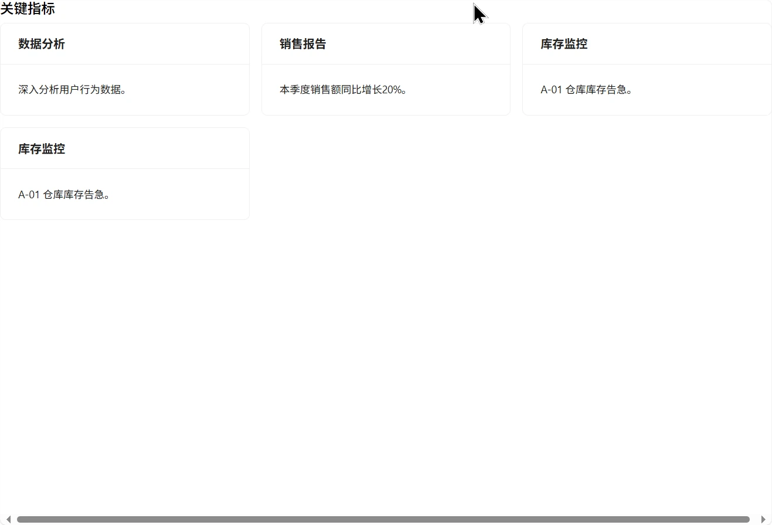
Task: Click A-01 code in card beside 销售报告
Action: point(551,90)
